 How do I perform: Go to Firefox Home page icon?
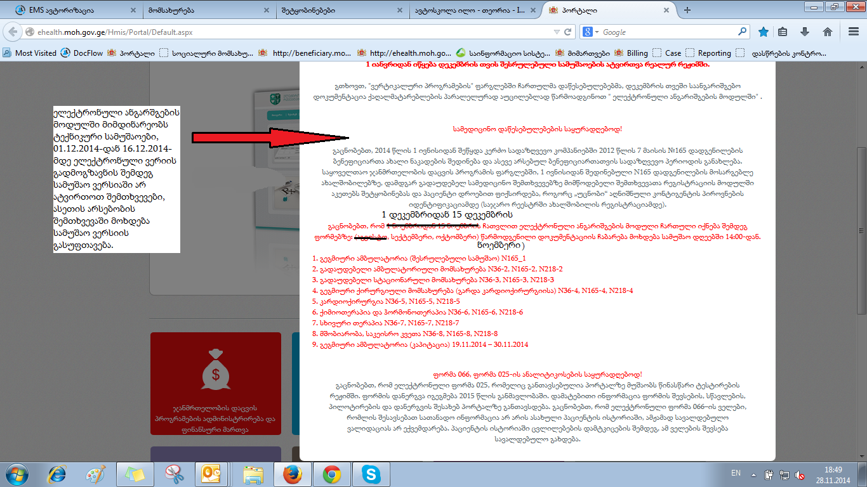(x=827, y=32)
